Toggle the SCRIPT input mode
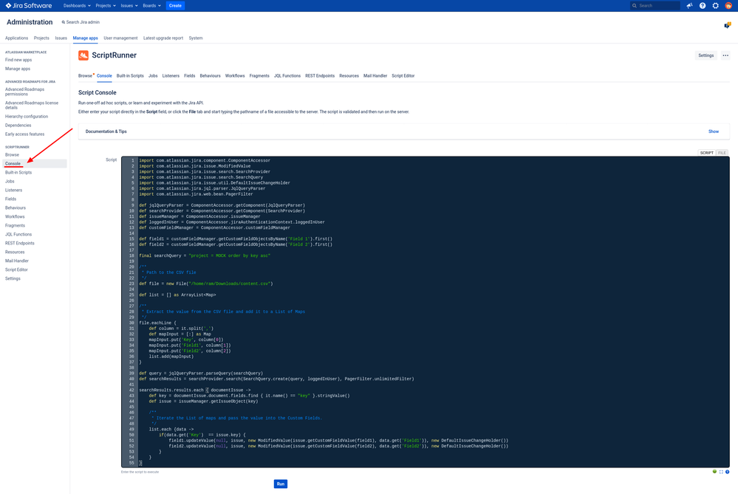Viewport: 738px width, 494px height. [x=706, y=152]
